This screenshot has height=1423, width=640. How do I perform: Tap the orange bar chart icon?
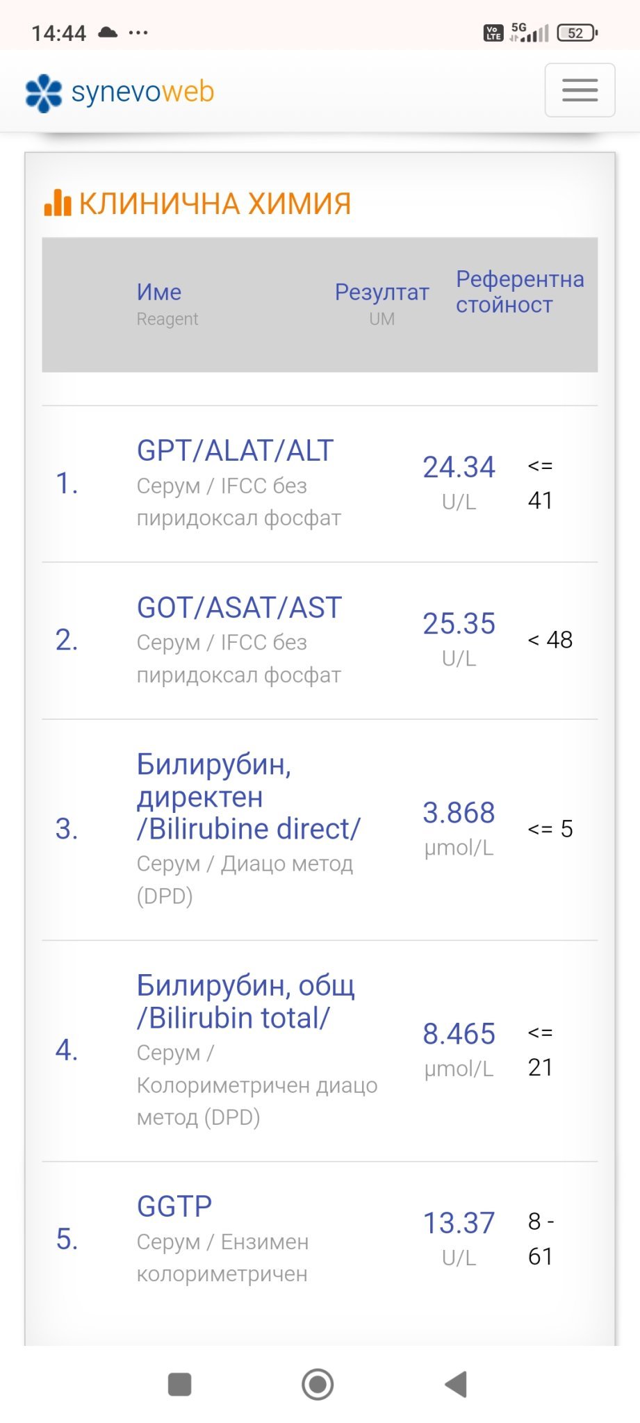coord(58,203)
